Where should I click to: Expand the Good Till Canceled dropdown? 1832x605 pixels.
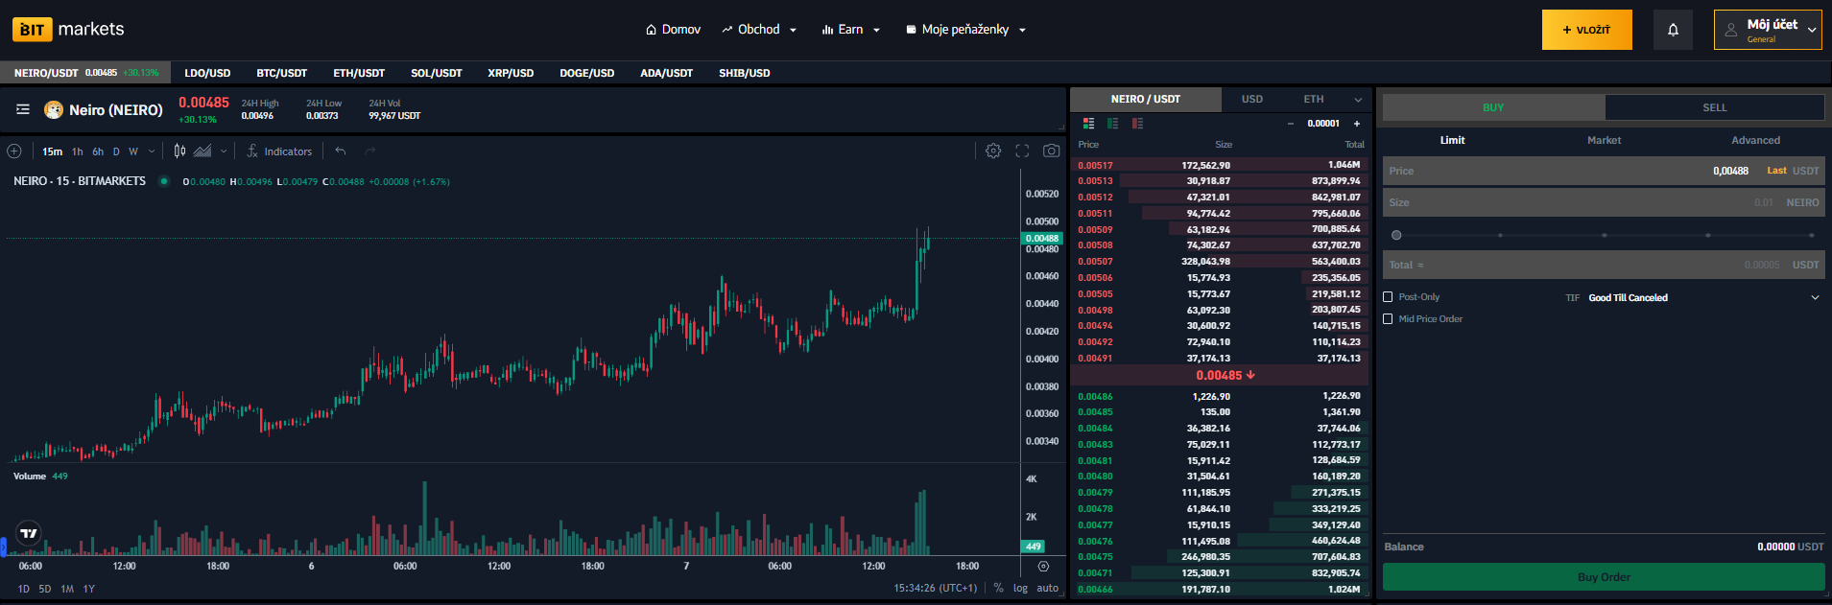[1815, 297]
